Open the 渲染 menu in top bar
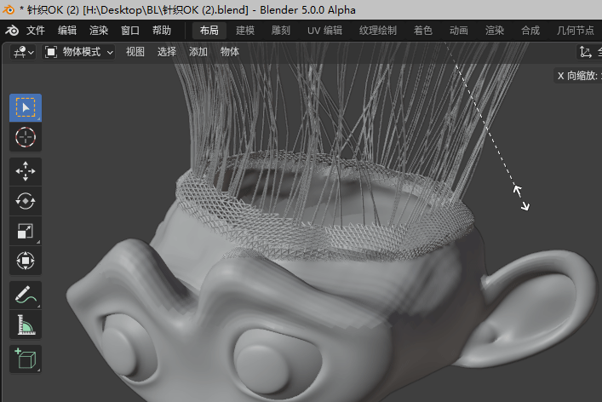 pyautogui.click(x=99, y=31)
